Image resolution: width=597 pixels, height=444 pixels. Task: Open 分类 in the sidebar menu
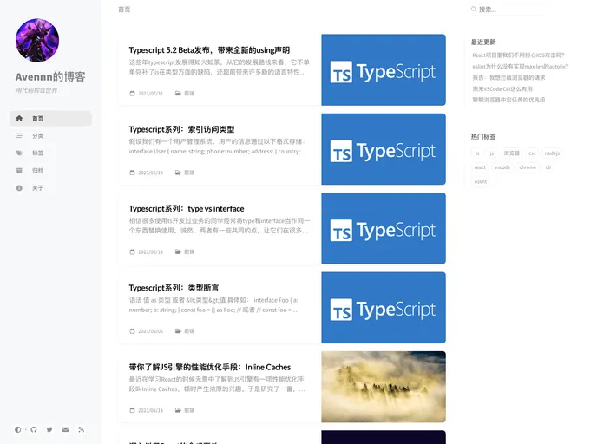37,136
